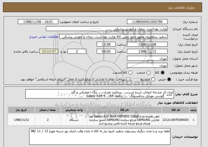Click the buyer notes text area

click(100, 136)
